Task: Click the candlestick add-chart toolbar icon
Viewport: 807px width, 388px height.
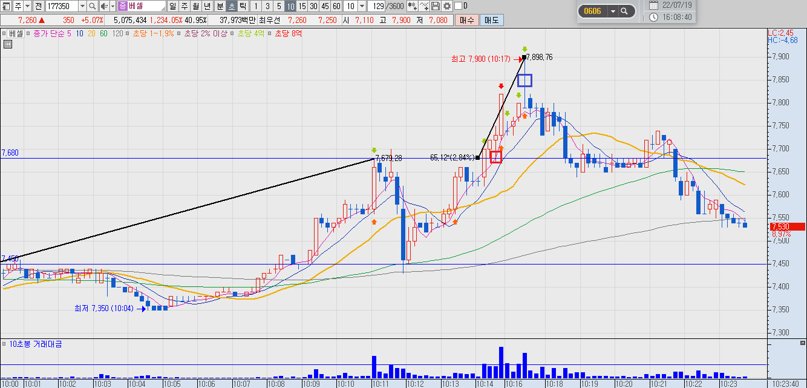Action: (413, 6)
